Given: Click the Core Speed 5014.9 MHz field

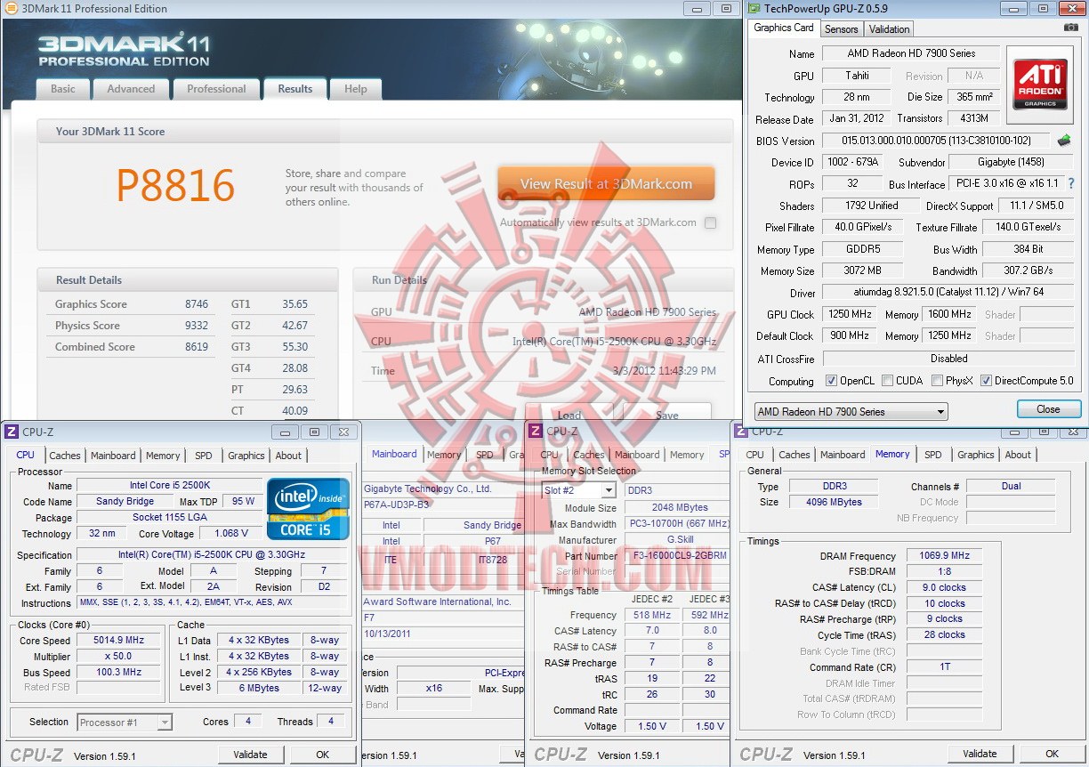Looking at the screenshot, I should coord(119,641).
